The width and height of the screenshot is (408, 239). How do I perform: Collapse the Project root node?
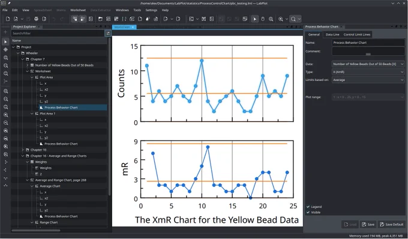(x=13, y=47)
